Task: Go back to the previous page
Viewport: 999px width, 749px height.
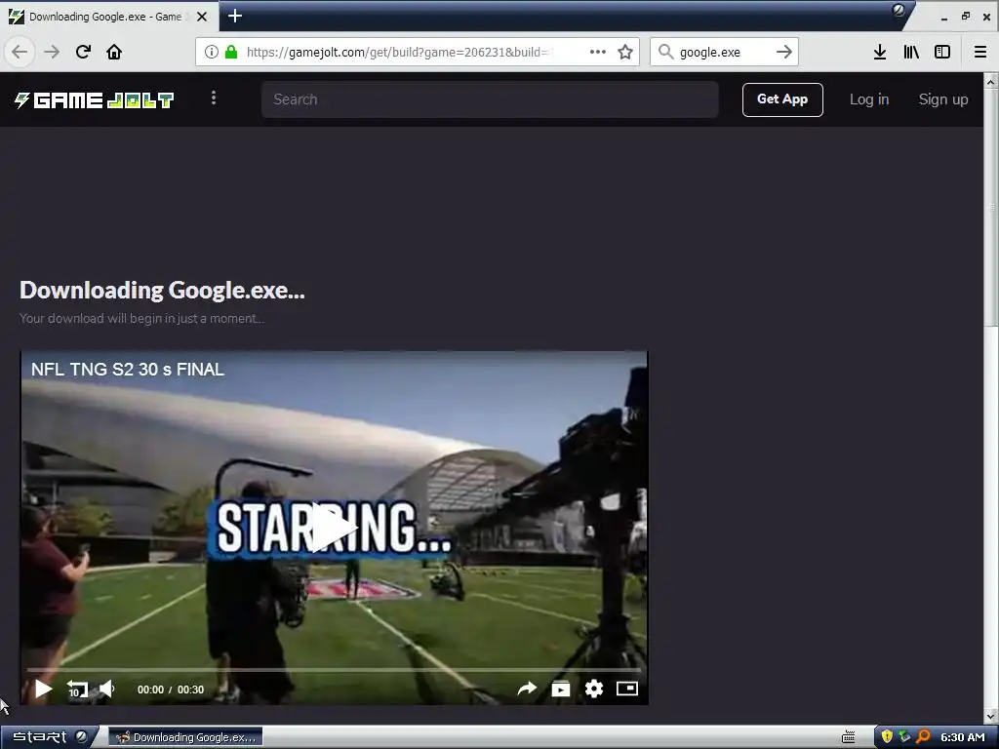Action: point(20,52)
